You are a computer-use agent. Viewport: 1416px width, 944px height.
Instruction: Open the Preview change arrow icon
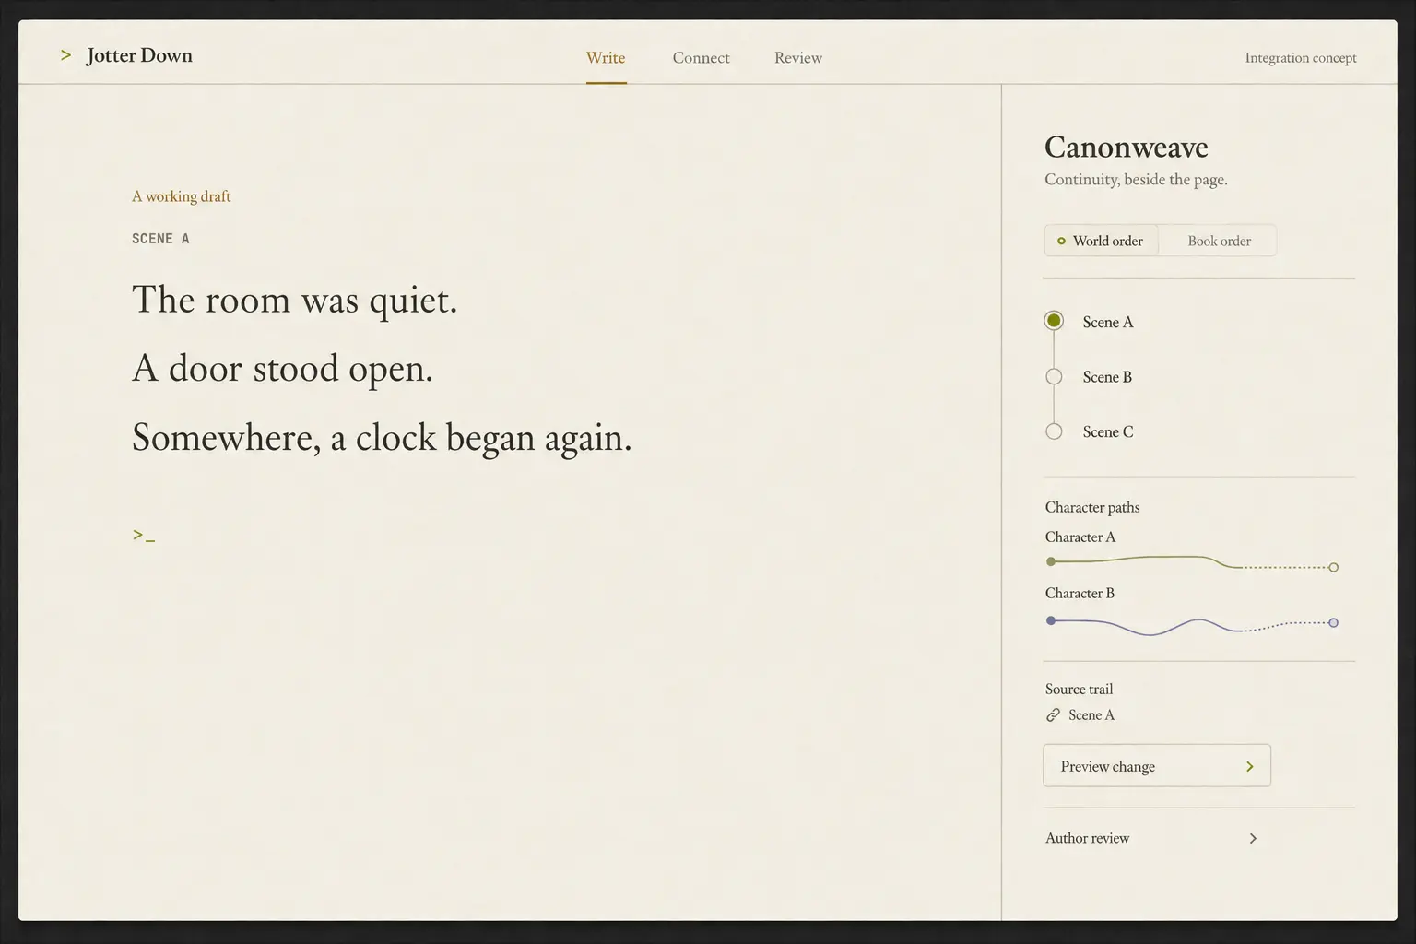(x=1250, y=767)
